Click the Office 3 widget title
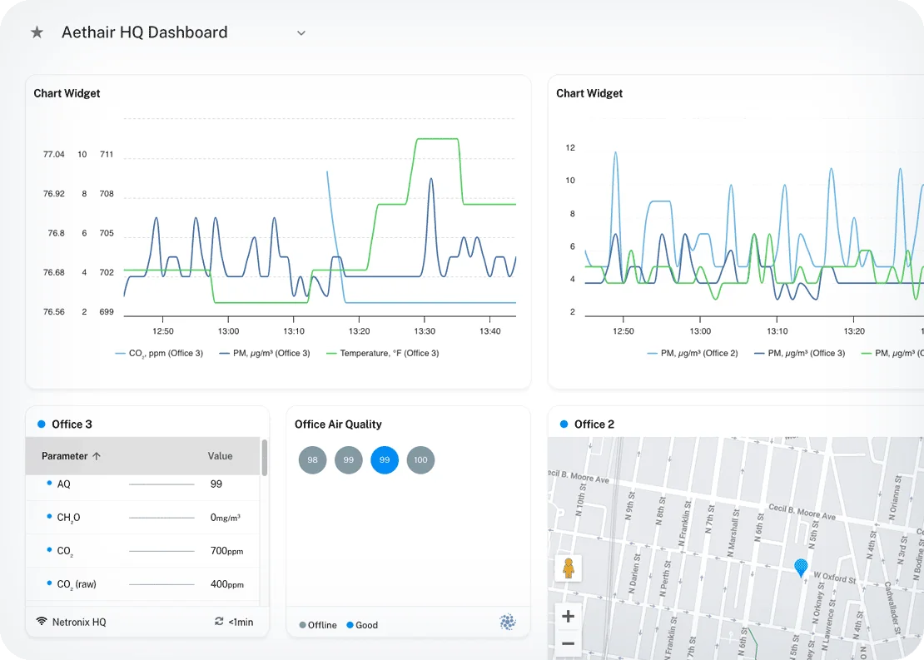 tap(72, 424)
